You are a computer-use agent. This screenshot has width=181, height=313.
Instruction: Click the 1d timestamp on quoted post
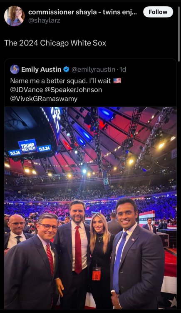point(123,69)
